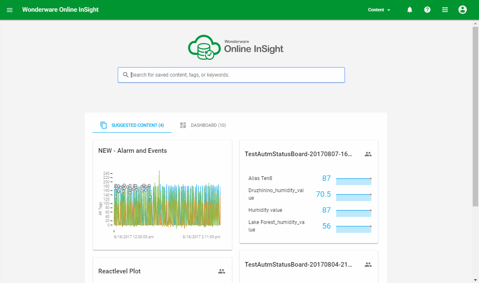Open the help question mark icon

point(427,10)
